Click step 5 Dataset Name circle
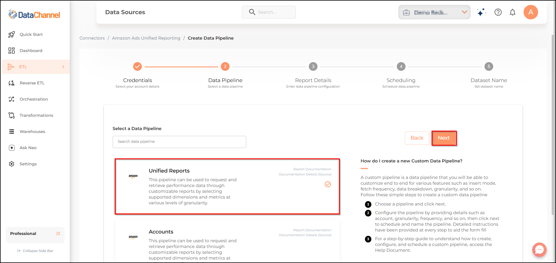 pyautogui.click(x=489, y=66)
